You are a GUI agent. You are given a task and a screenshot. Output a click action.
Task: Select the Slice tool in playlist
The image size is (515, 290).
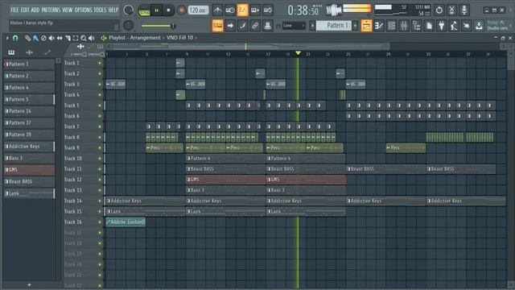68,38
